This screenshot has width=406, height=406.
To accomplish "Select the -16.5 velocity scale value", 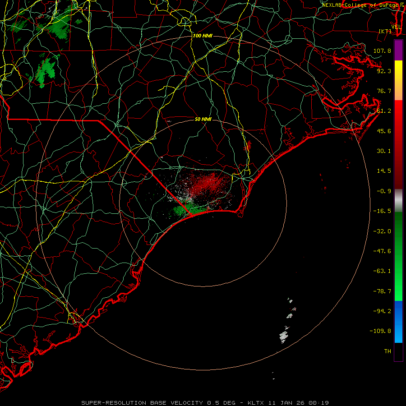I will point(382,211).
